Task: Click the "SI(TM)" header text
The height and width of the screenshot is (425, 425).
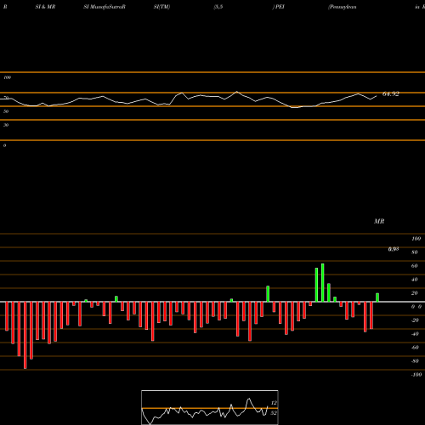Action: [x=161, y=7]
